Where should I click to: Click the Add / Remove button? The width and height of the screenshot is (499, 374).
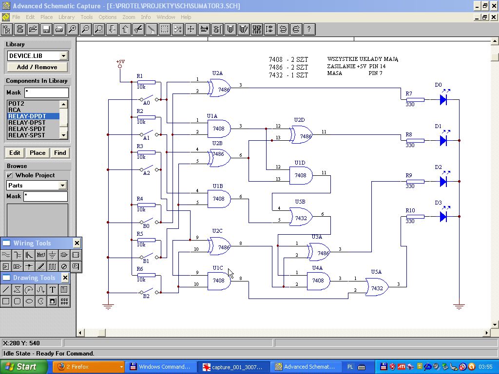pos(37,67)
